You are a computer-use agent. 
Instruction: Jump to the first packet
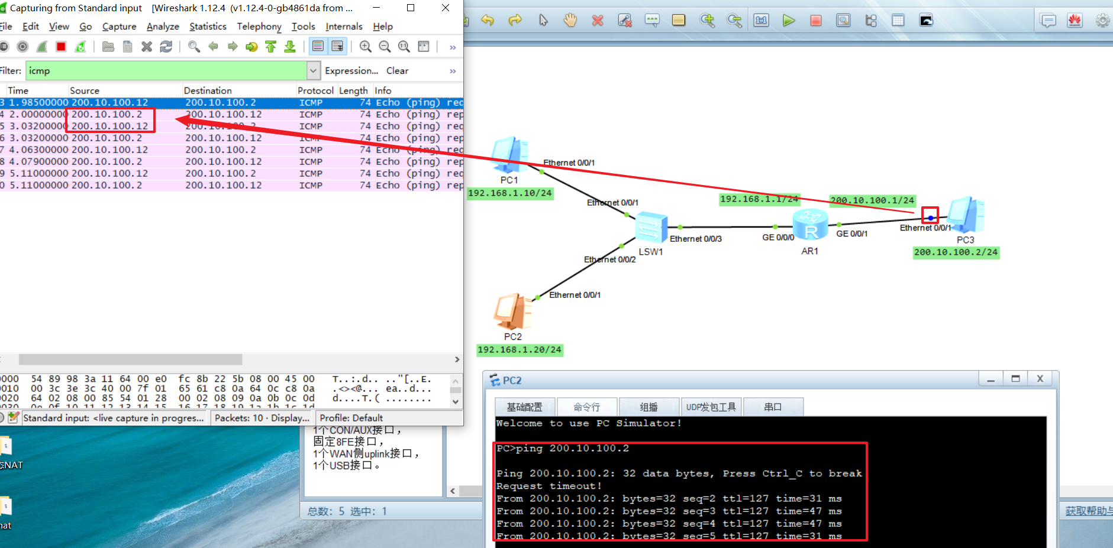[271, 46]
